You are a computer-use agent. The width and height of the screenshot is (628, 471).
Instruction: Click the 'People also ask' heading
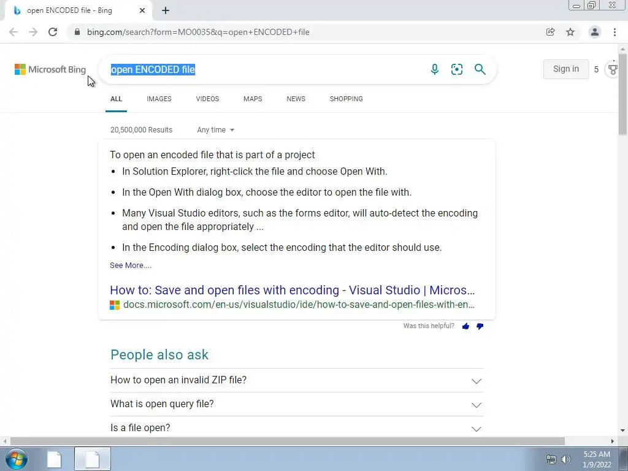tap(159, 355)
